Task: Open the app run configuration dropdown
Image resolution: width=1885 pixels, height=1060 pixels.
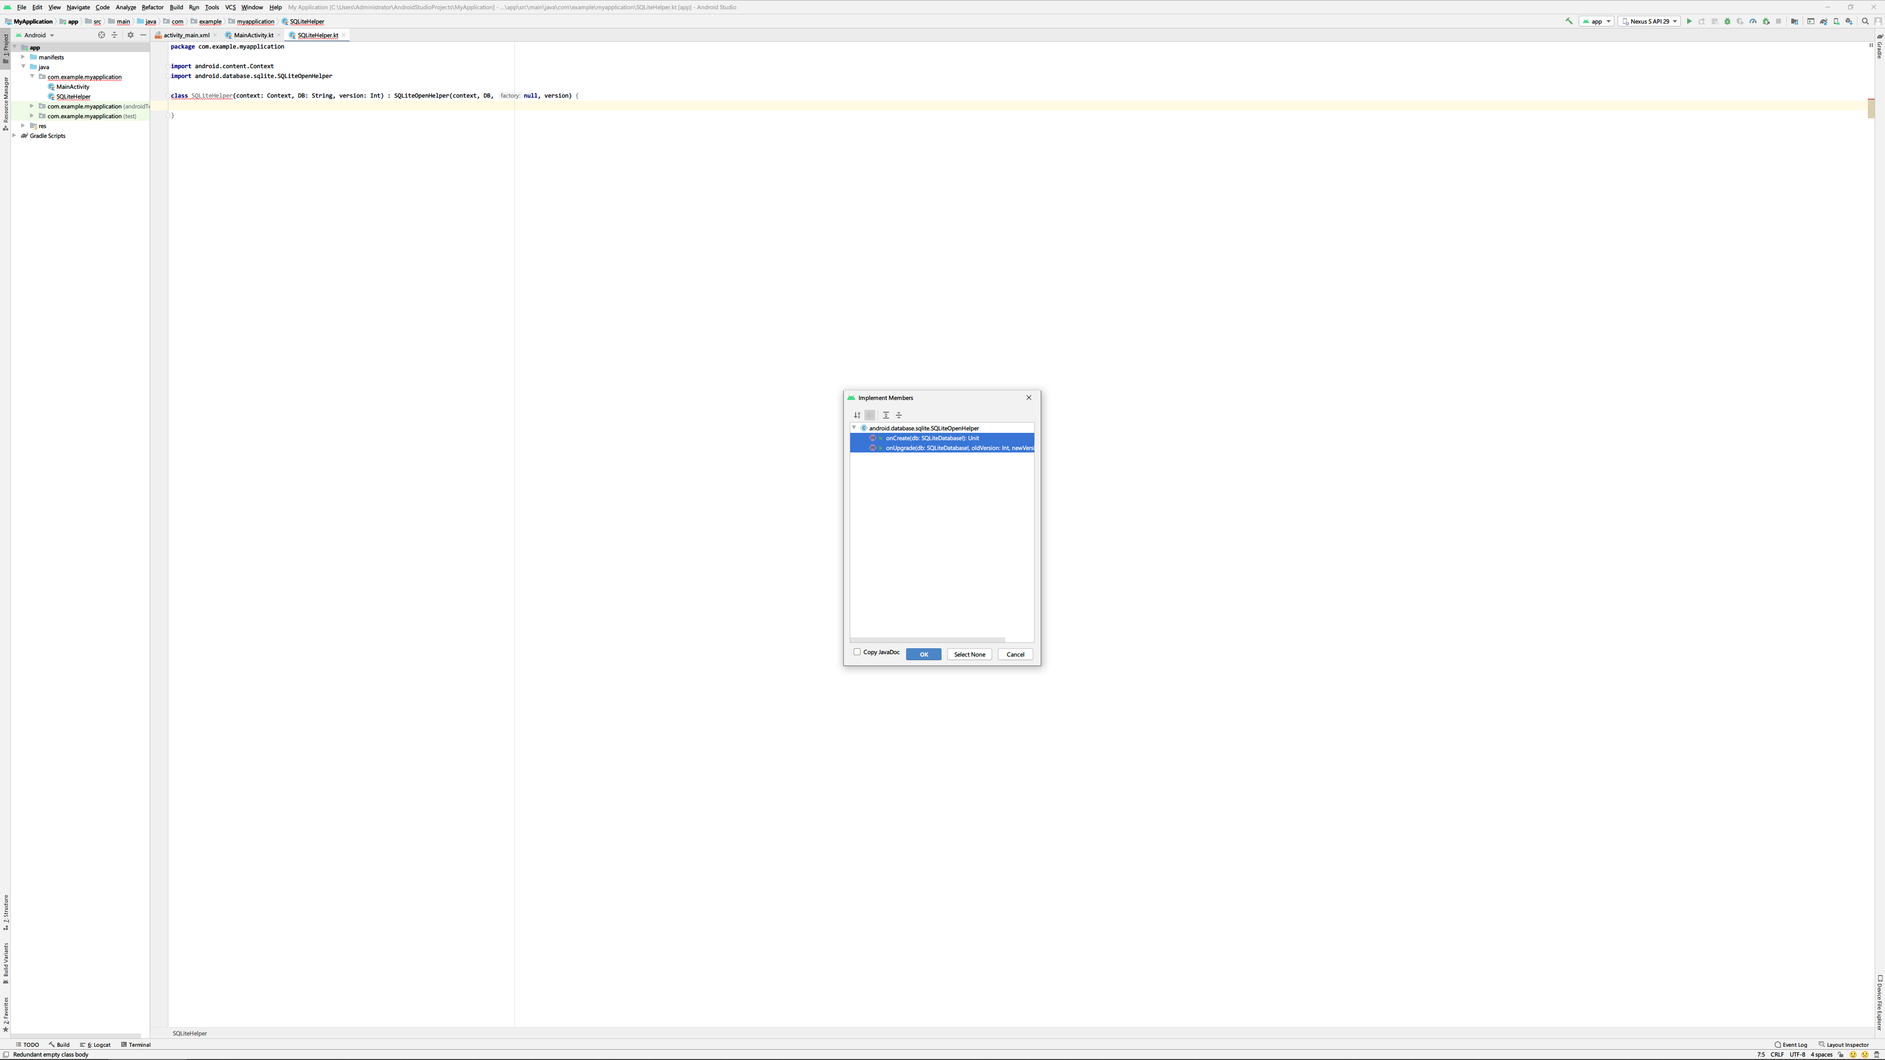Action: [x=1596, y=21]
